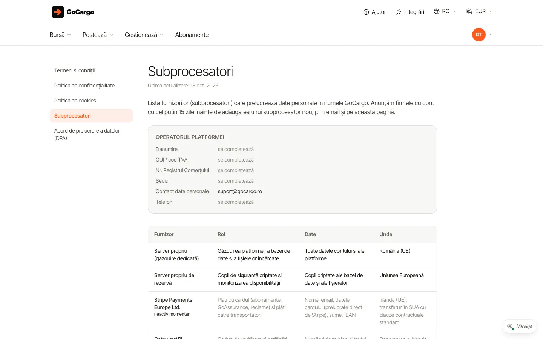Screen dimensions: 543x339
Task: Open the EUR currency selector chevron
Action: (x=491, y=11)
